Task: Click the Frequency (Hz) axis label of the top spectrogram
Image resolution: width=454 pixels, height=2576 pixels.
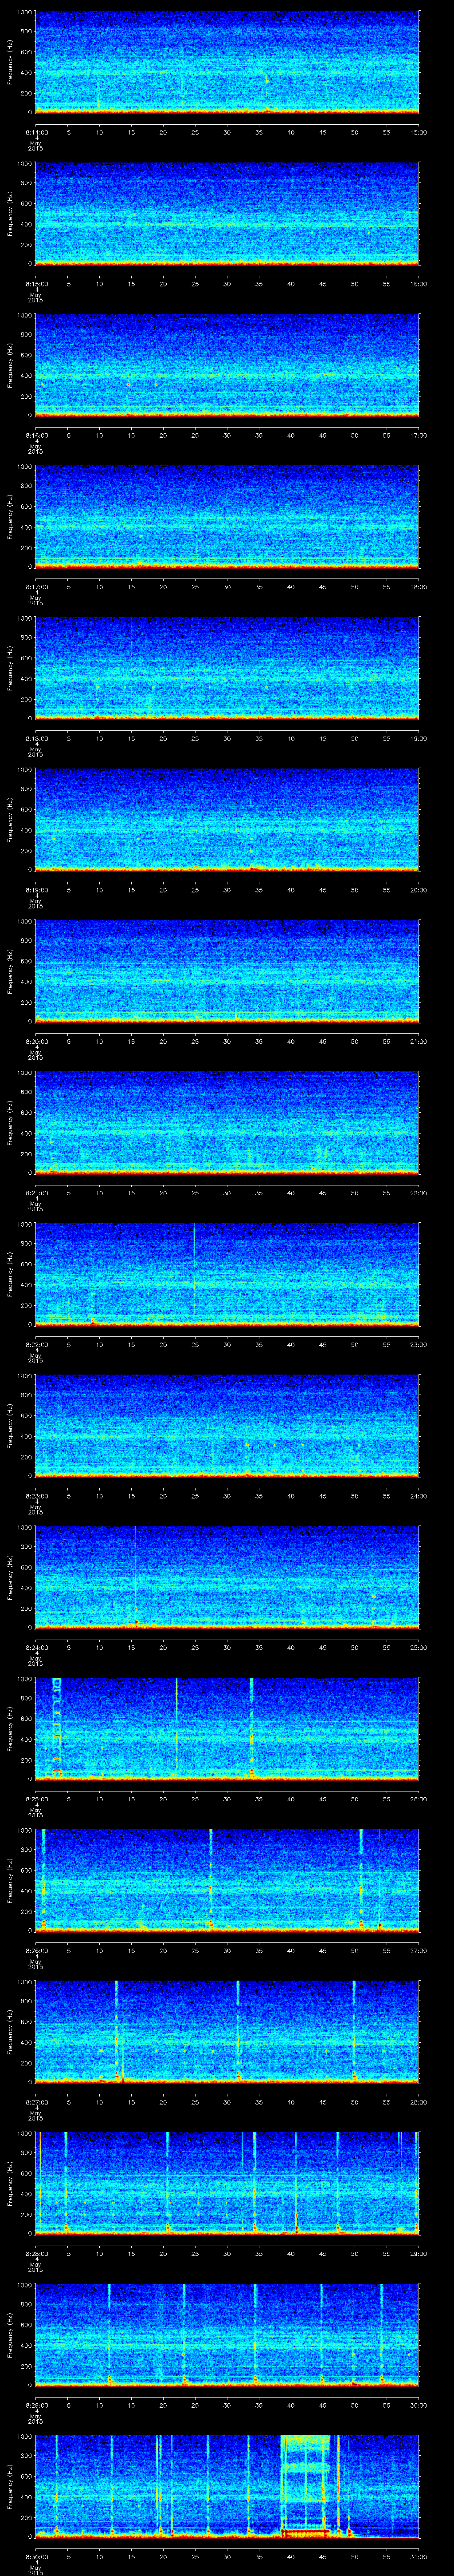Action: point(9,62)
